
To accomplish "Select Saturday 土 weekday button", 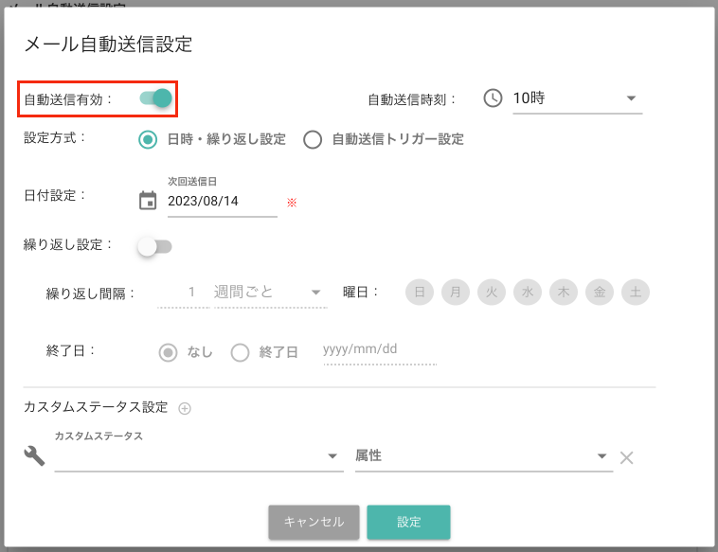I will pos(636,292).
